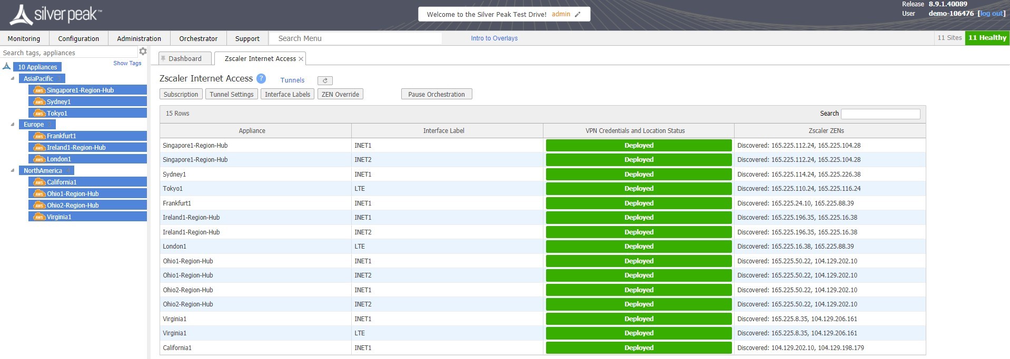Click the Show Tags link
Image resolution: width=1010 pixels, height=359 pixels.
127,63
